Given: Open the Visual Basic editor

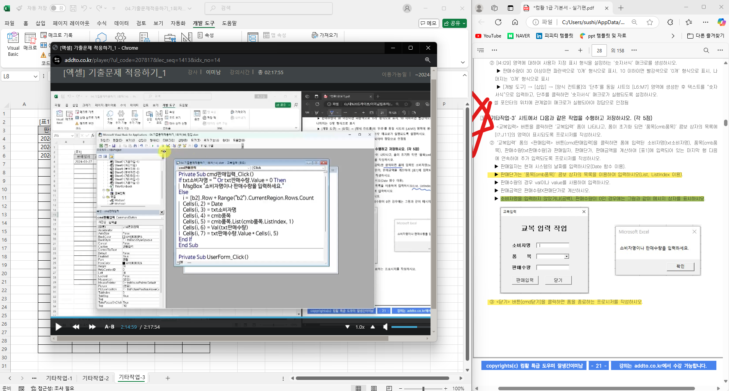Looking at the screenshot, I should coord(13,44).
